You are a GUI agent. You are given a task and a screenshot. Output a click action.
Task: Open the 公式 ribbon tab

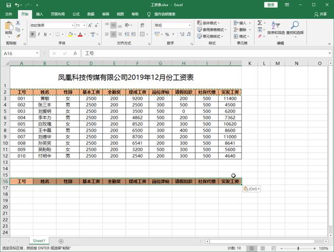(76, 14)
